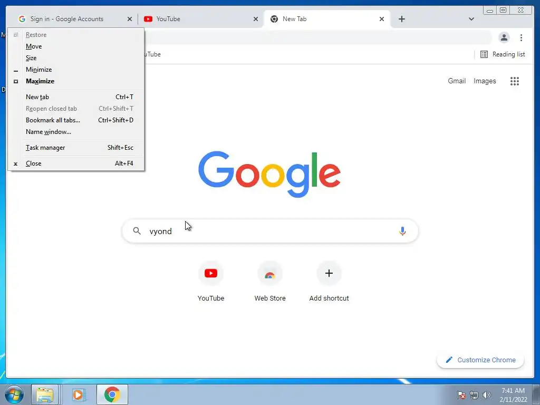
Task: Click the Add shortcut plus tile
Action: (x=329, y=281)
